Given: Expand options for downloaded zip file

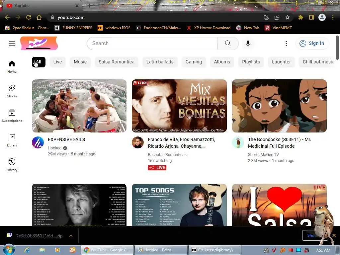Looking at the screenshot, I should coord(71,236).
